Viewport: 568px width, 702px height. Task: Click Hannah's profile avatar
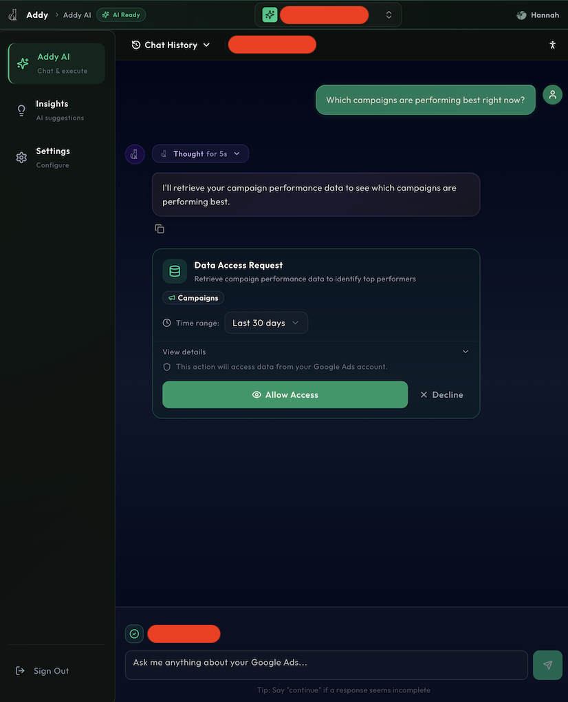pos(522,15)
